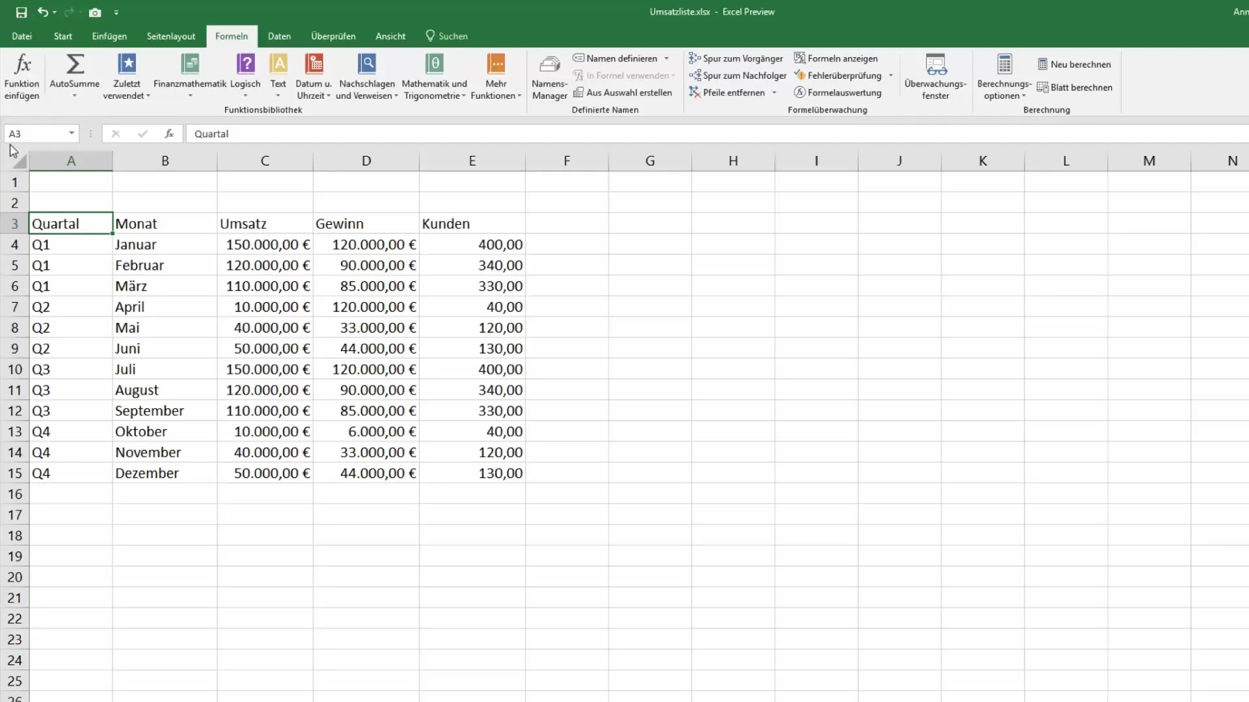Select column C header
The height and width of the screenshot is (702, 1249).
tap(265, 161)
